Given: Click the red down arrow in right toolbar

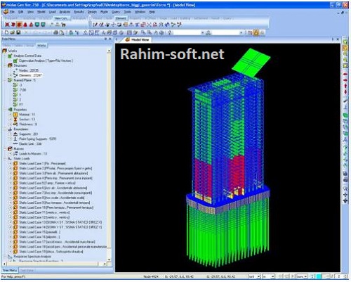Looking at the screenshot, I should point(345,91).
